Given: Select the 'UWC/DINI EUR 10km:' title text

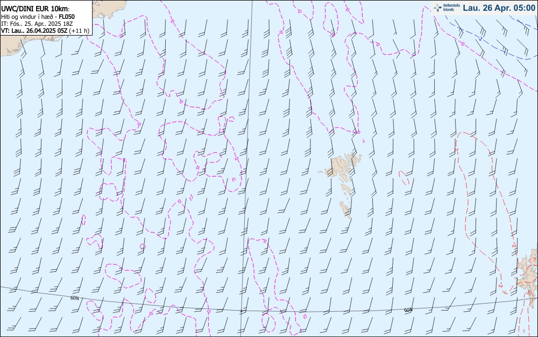Looking at the screenshot, I should (x=36, y=9).
